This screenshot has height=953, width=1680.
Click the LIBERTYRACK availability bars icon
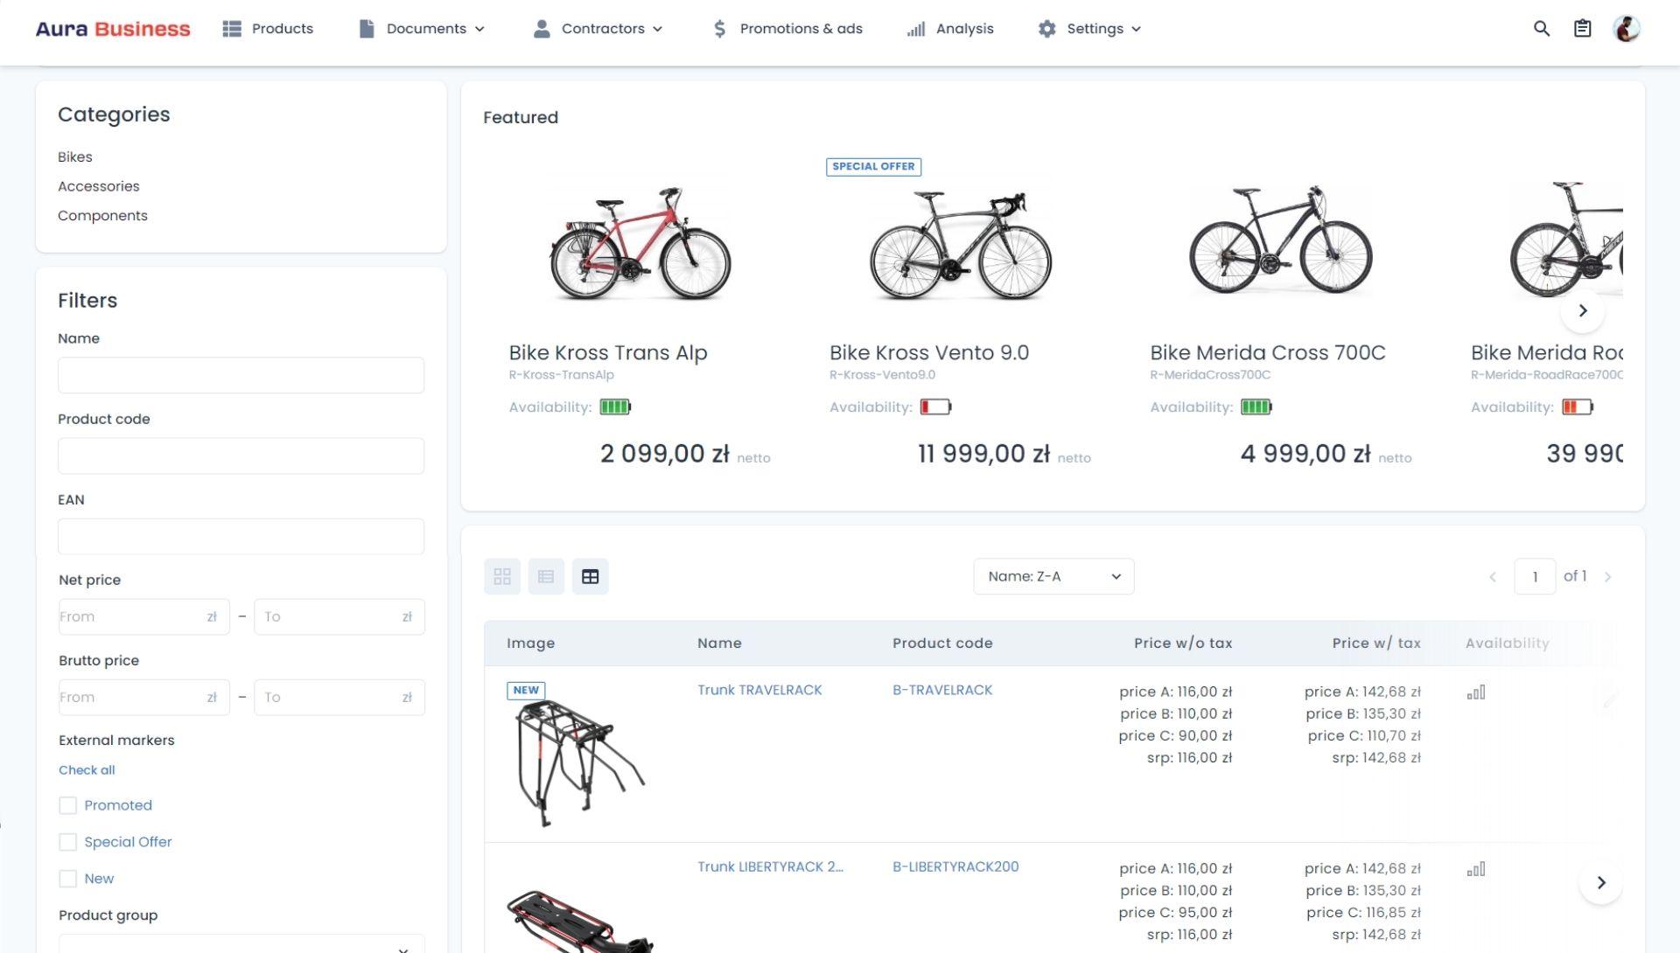click(1476, 869)
